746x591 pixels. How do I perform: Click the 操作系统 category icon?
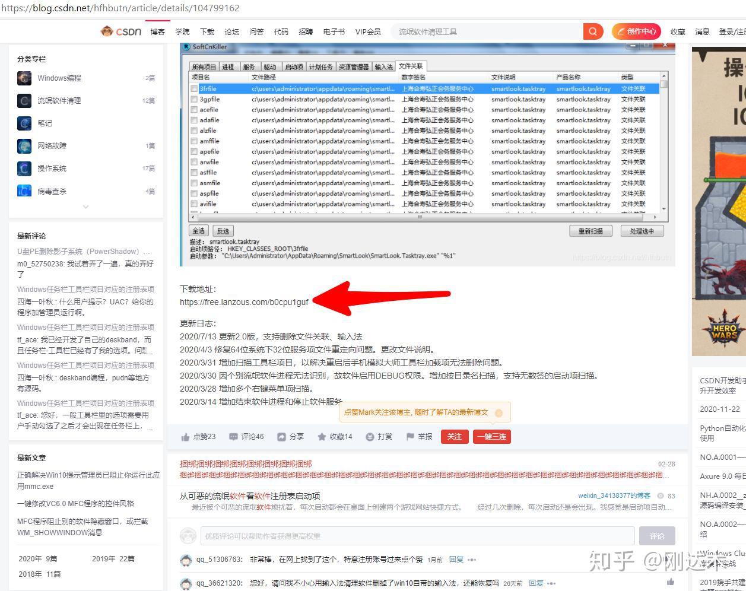pyautogui.click(x=24, y=168)
